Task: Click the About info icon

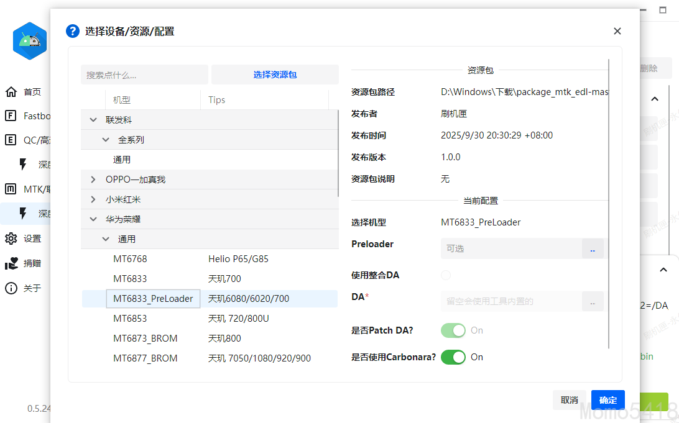Action: pos(11,288)
